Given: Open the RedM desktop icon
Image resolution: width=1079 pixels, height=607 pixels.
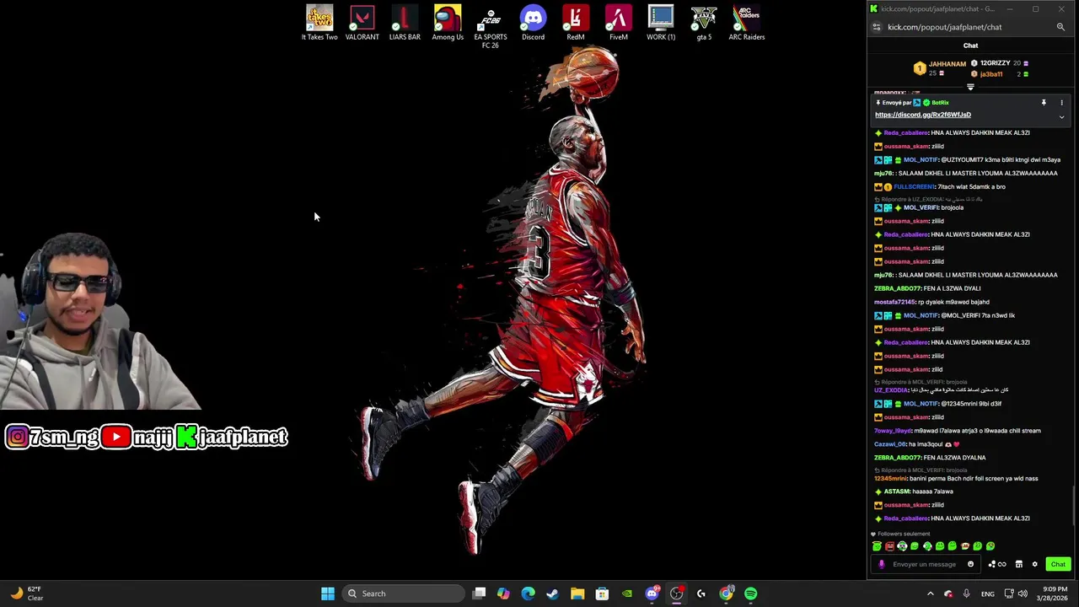Looking at the screenshot, I should 576,23.
